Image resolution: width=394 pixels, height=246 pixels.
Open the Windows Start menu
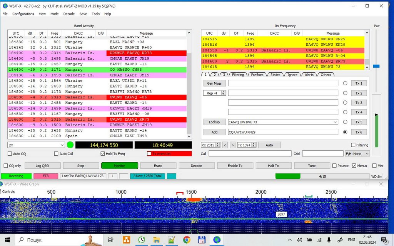[x=7, y=240]
